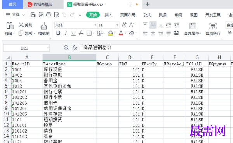Toggle Italic formatting
Viewport: 233px width, 143px height.
(66, 33)
